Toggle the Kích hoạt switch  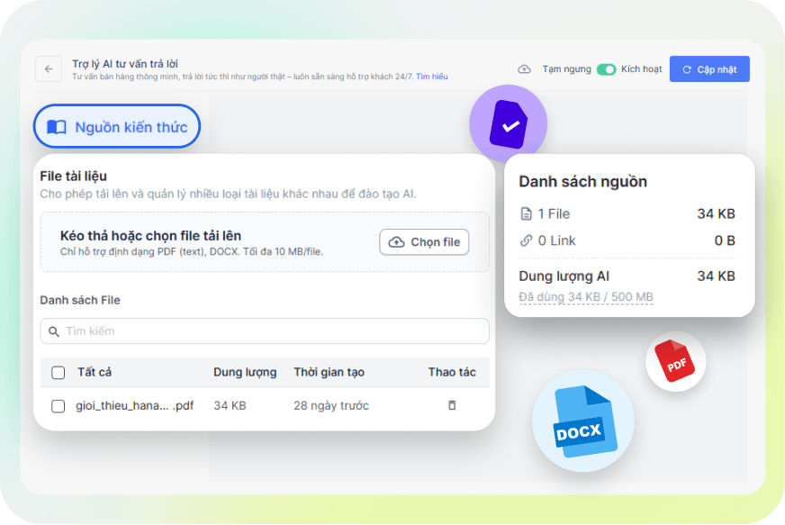click(x=606, y=69)
